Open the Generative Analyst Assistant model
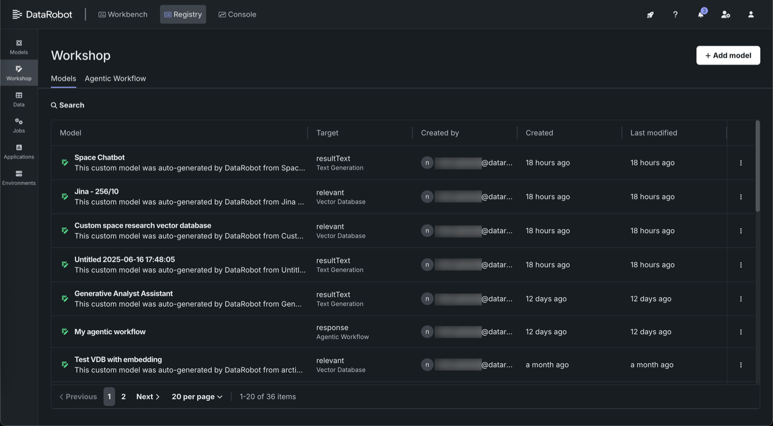Screen dimensions: 773x426 124,294
